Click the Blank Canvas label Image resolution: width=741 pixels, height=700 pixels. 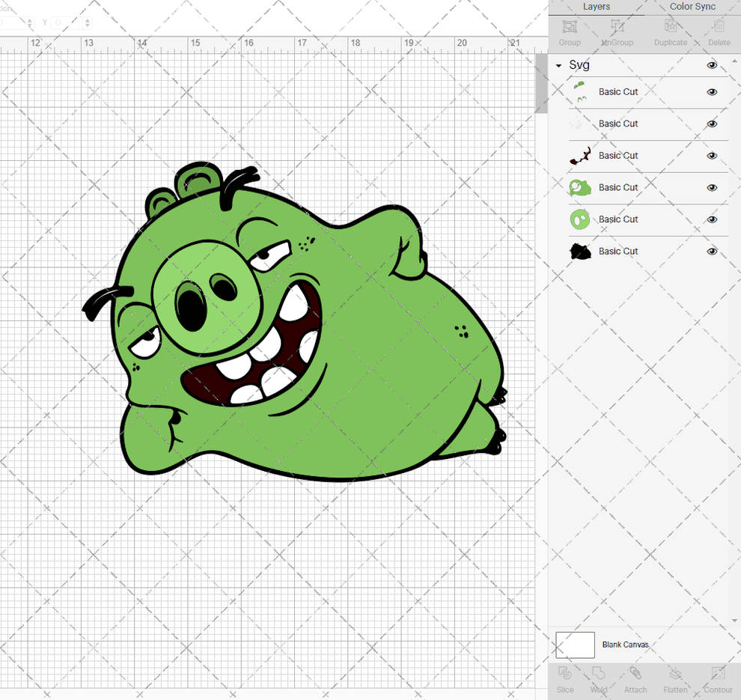624,645
